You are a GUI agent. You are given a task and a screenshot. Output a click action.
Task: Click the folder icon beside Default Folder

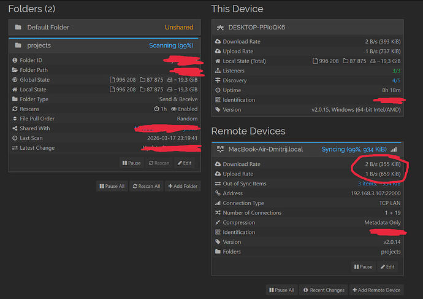point(18,27)
